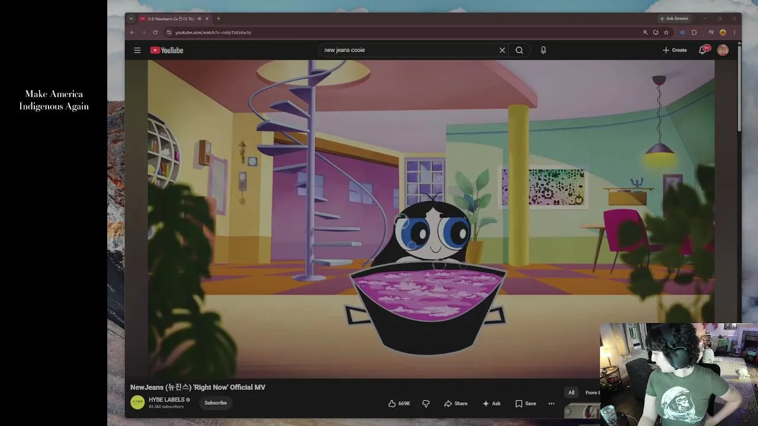Save the video to a playlist

click(x=525, y=404)
